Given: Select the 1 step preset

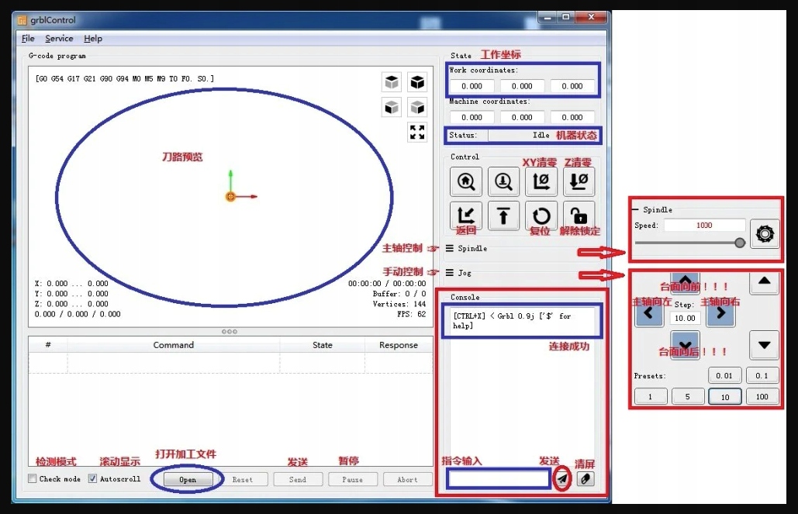Looking at the screenshot, I should 650,396.
